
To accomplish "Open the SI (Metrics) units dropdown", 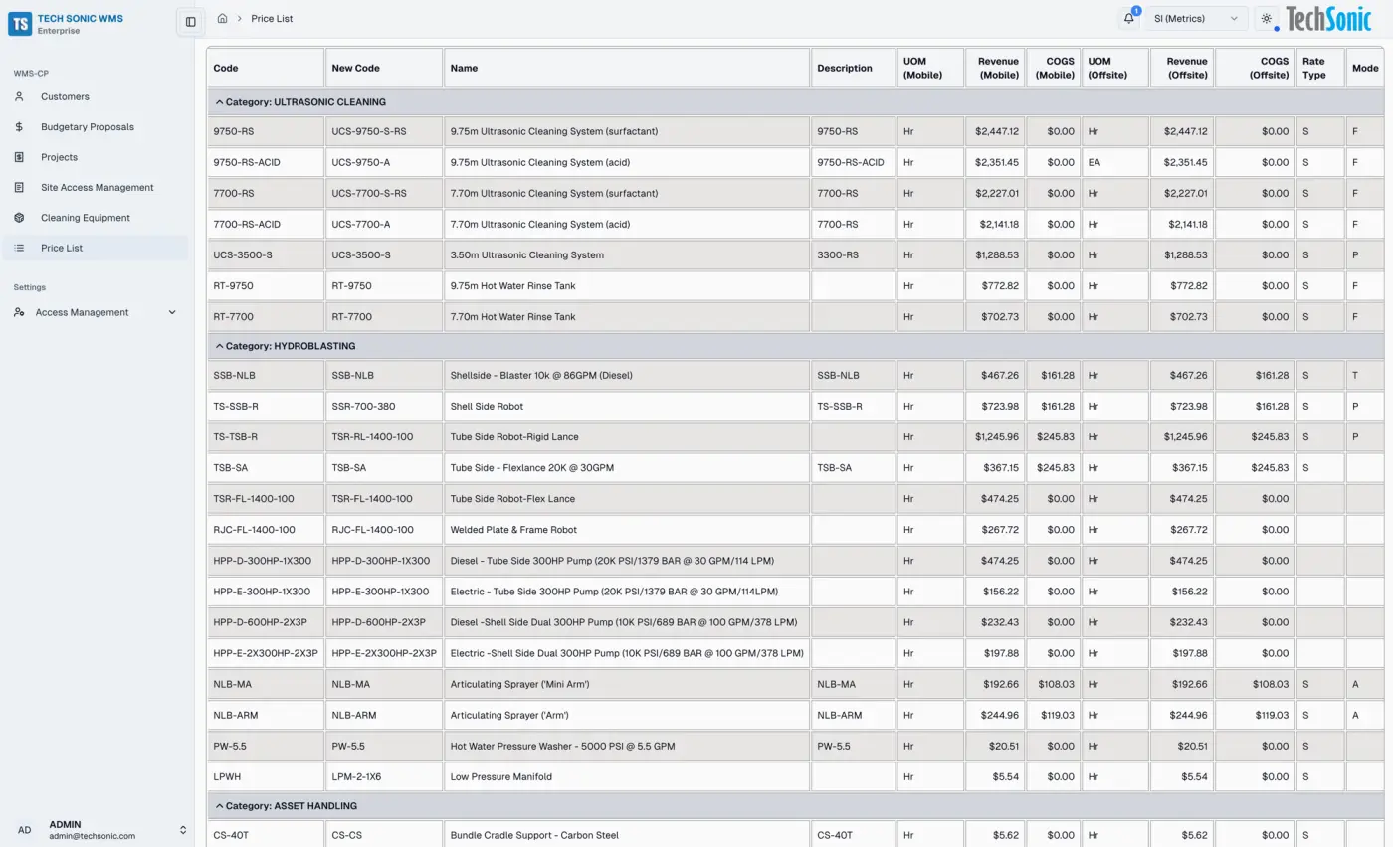I will click(x=1196, y=19).
